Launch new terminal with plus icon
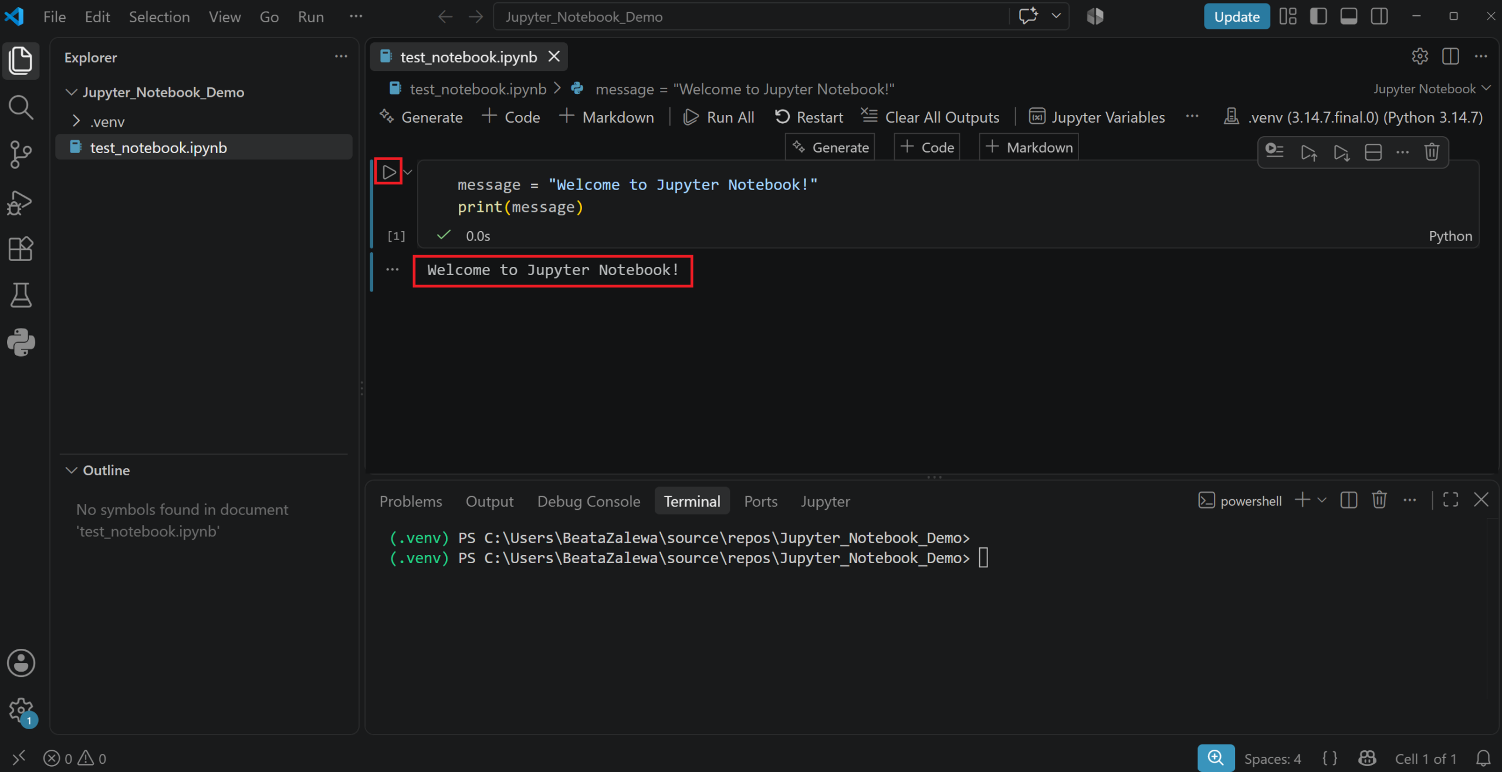This screenshot has height=772, width=1502. click(x=1303, y=500)
